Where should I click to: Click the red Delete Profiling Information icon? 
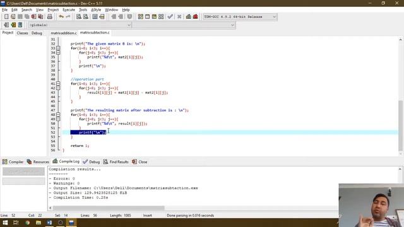[196, 17]
